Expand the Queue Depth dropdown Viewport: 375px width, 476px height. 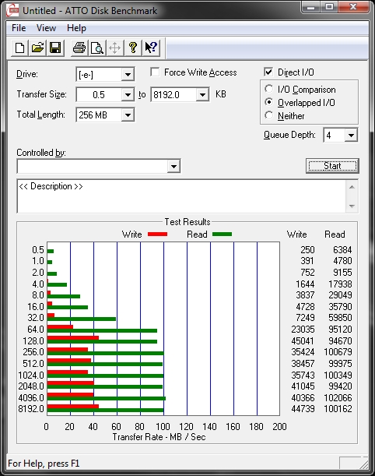click(351, 135)
